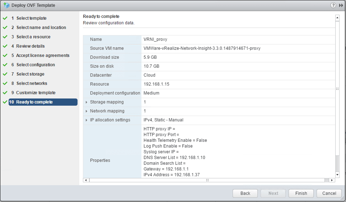Open step 9 Customize template
The width and height of the screenshot is (346, 202).
point(36,93)
